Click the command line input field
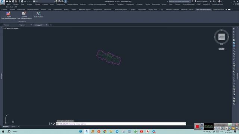Screen dimensions: 239x134 tap(121, 124)
